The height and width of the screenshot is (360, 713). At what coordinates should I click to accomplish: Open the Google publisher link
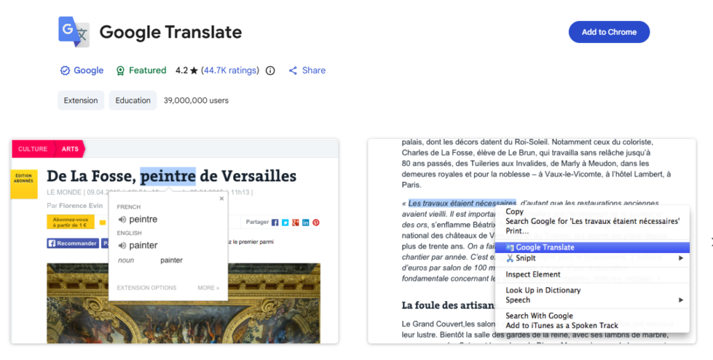tap(88, 70)
